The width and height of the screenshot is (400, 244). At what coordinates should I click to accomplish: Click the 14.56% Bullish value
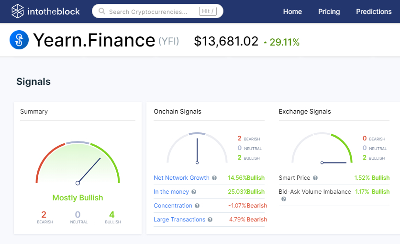[246, 177]
